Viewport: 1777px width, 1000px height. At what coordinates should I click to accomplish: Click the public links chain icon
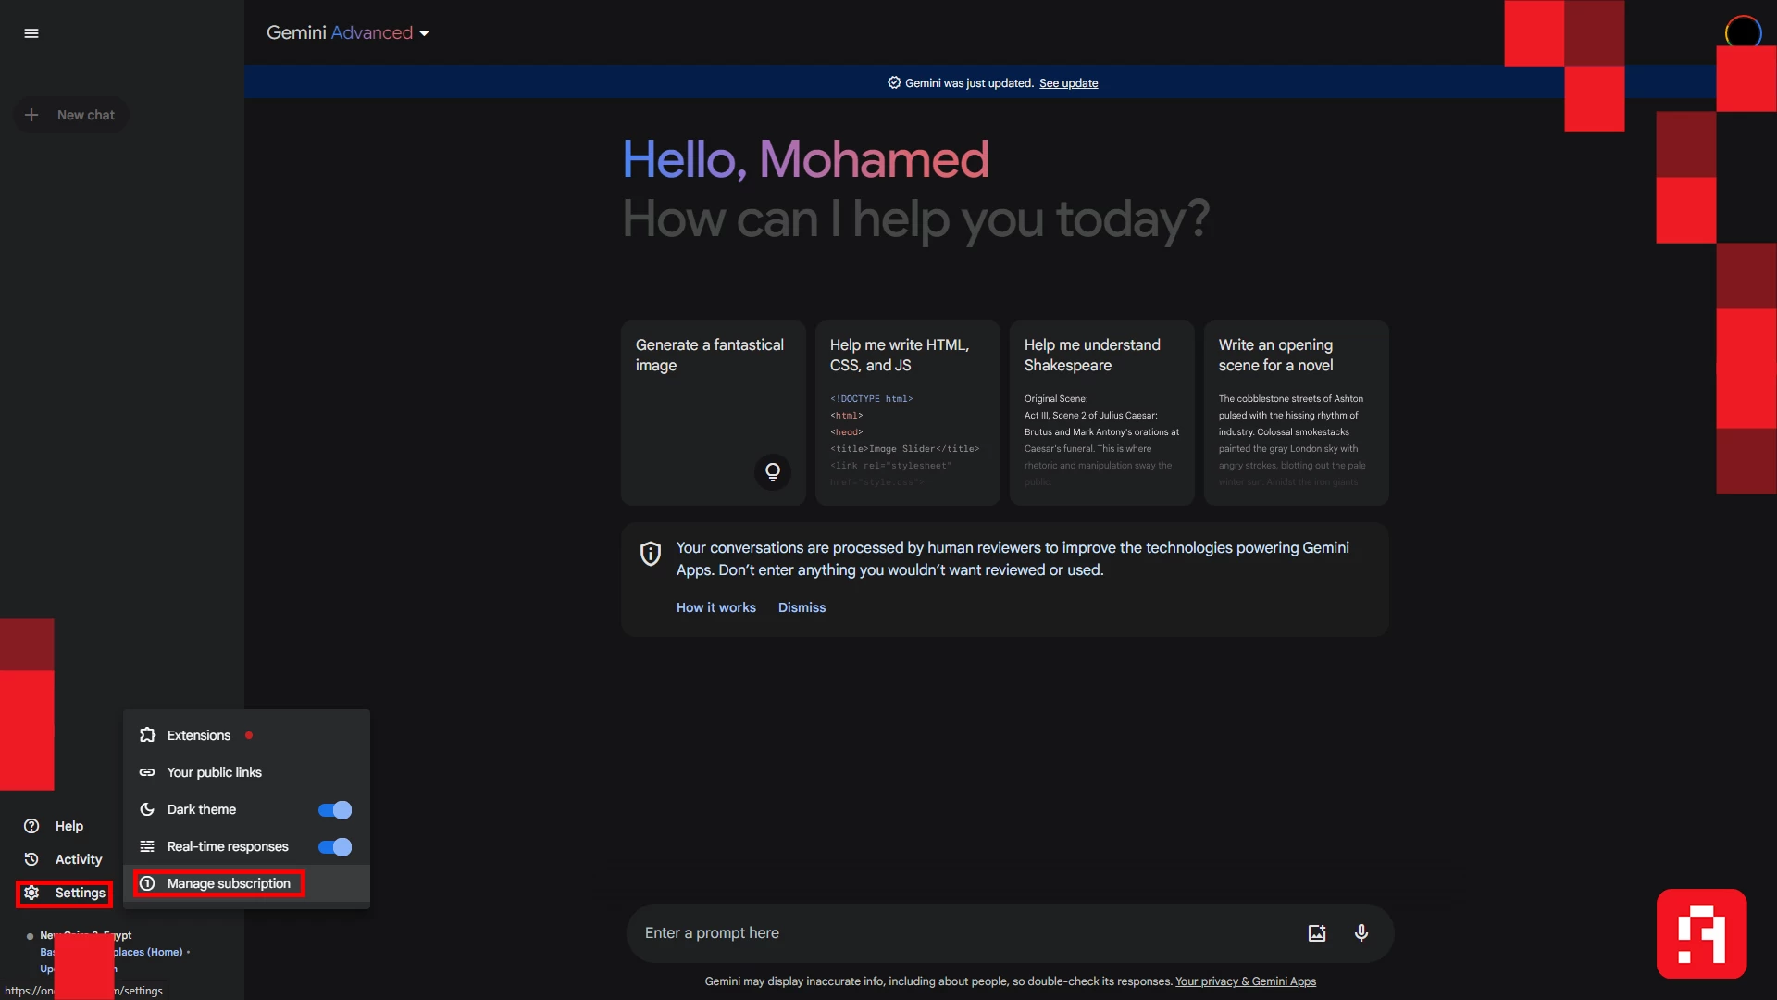click(x=147, y=772)
